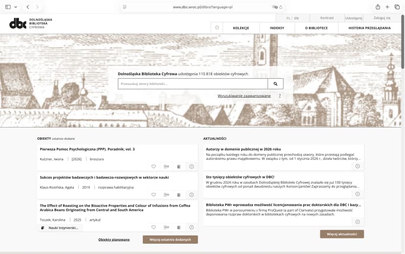Viewport: 405px width, 254px height.
Task: Favorite the Pierwsza Pomoc Psychologiczna item with the heart
Action: click(x=154, y=167)
